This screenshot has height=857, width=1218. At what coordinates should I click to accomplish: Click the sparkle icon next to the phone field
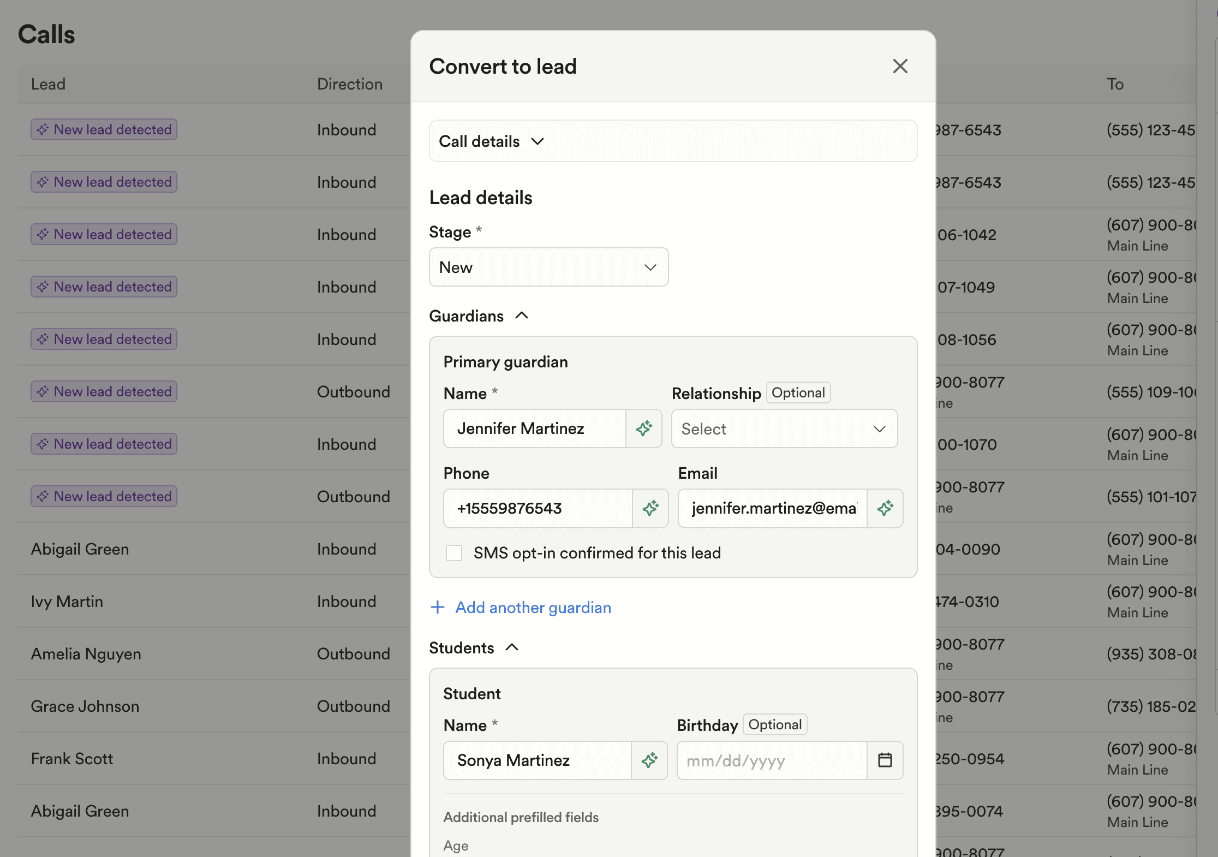(x=651, y=508)
